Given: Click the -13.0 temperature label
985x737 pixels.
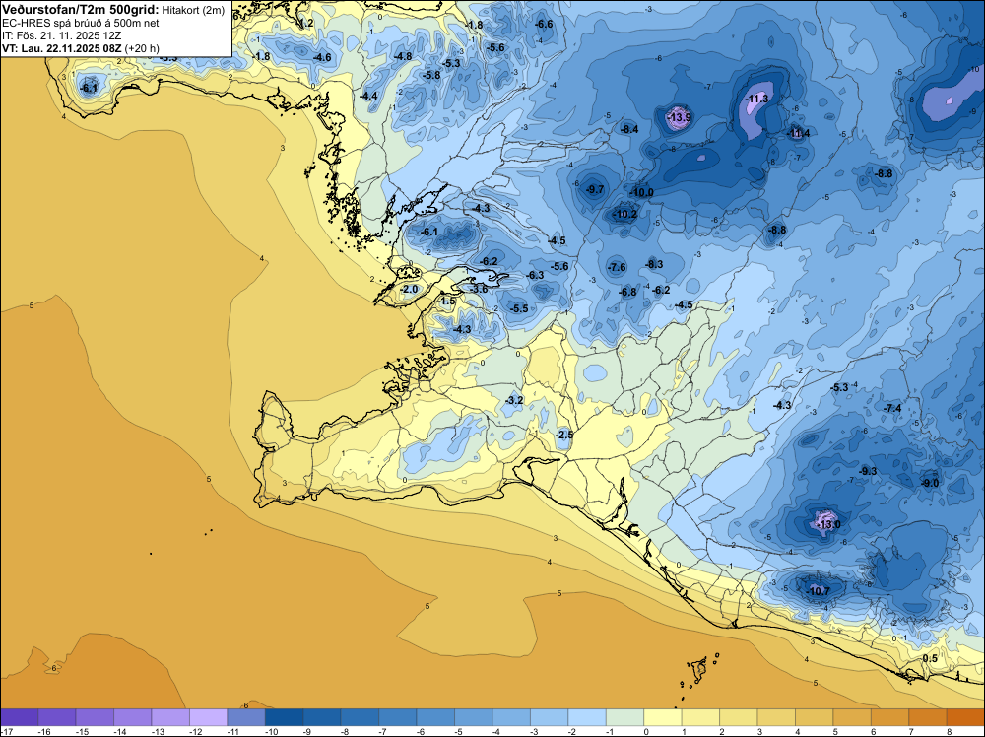Looking at the screenshot, I should [828, 524].
